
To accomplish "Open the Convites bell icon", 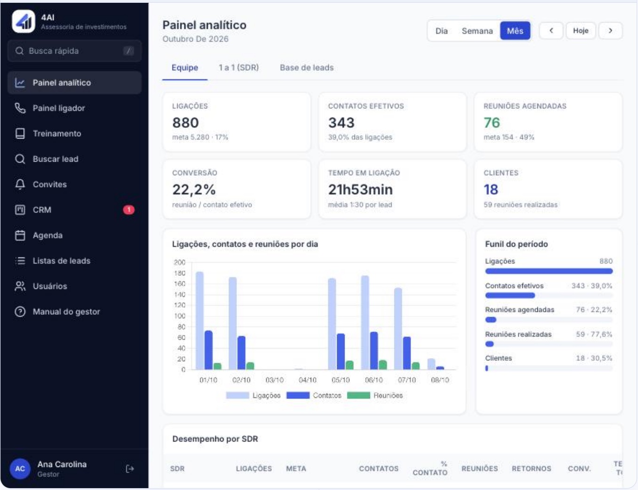I will pos(20,184).
